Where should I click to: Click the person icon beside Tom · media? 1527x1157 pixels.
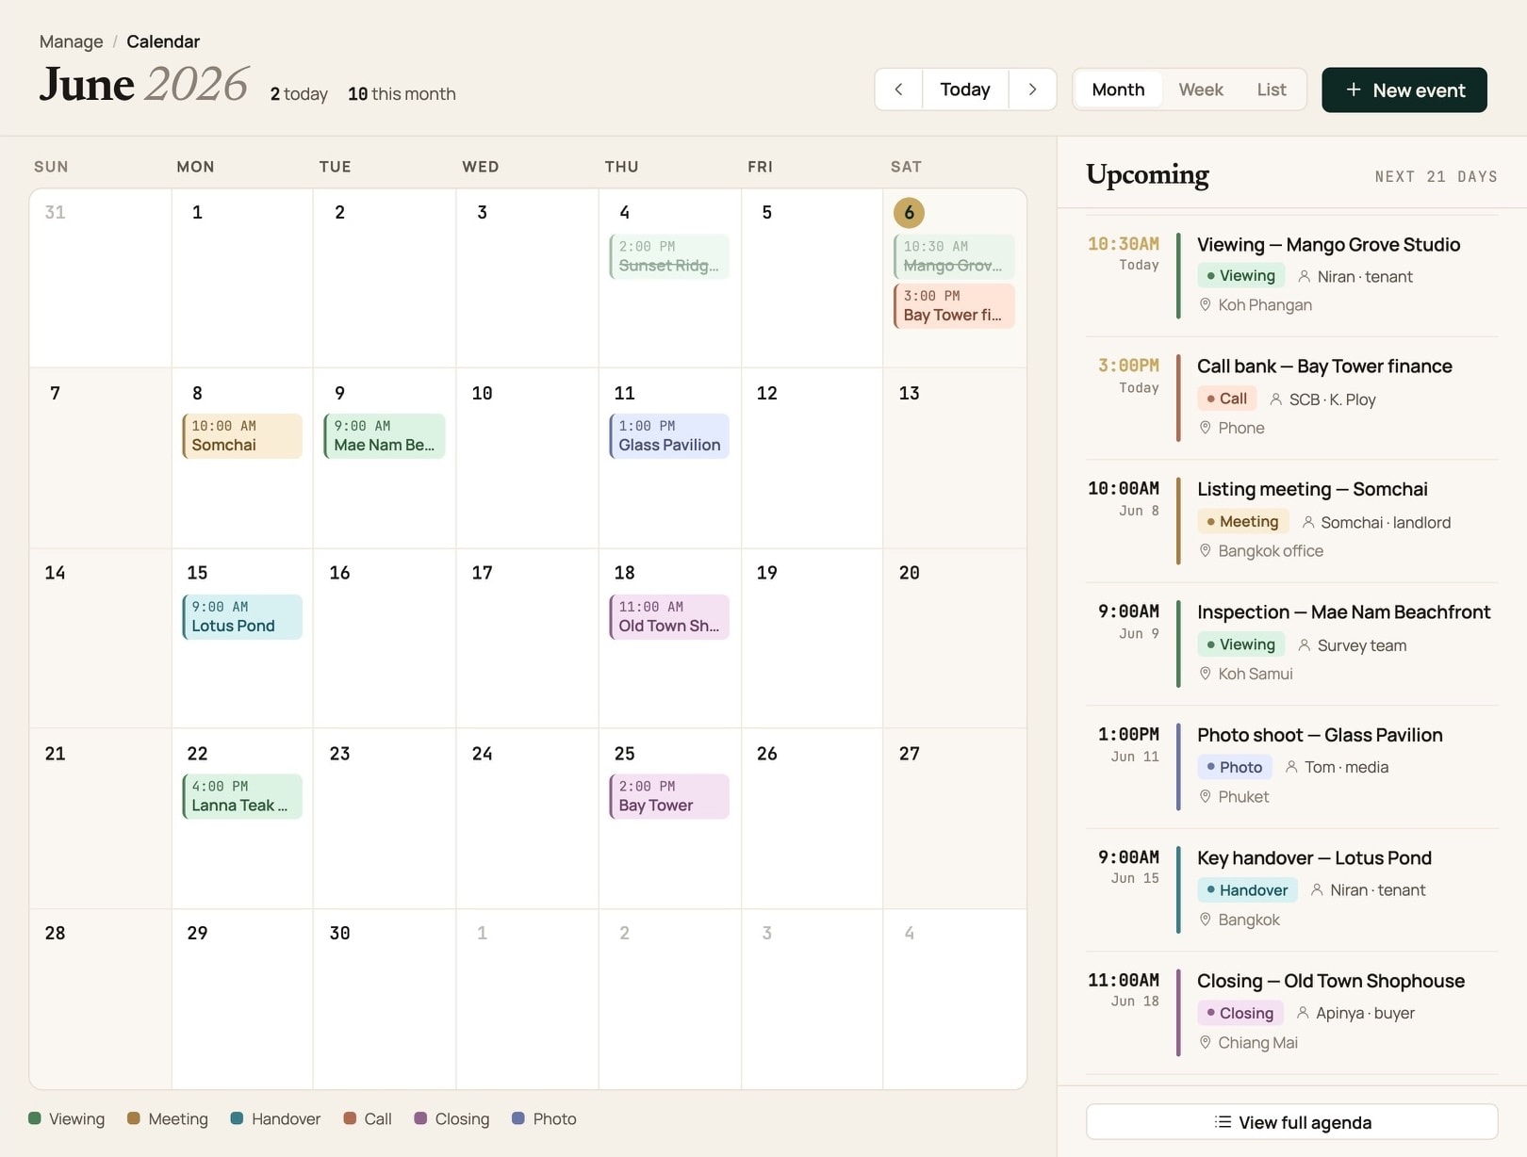point(1291,767)
